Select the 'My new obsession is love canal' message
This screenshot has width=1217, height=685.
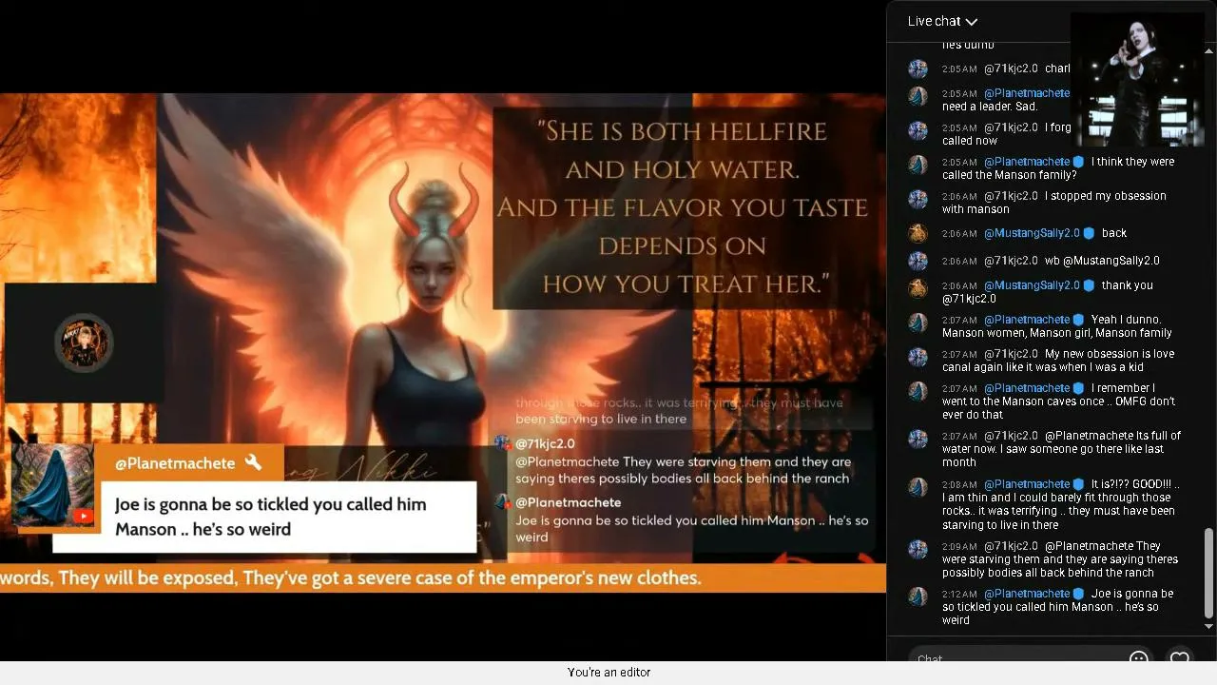click(1058, 361)
